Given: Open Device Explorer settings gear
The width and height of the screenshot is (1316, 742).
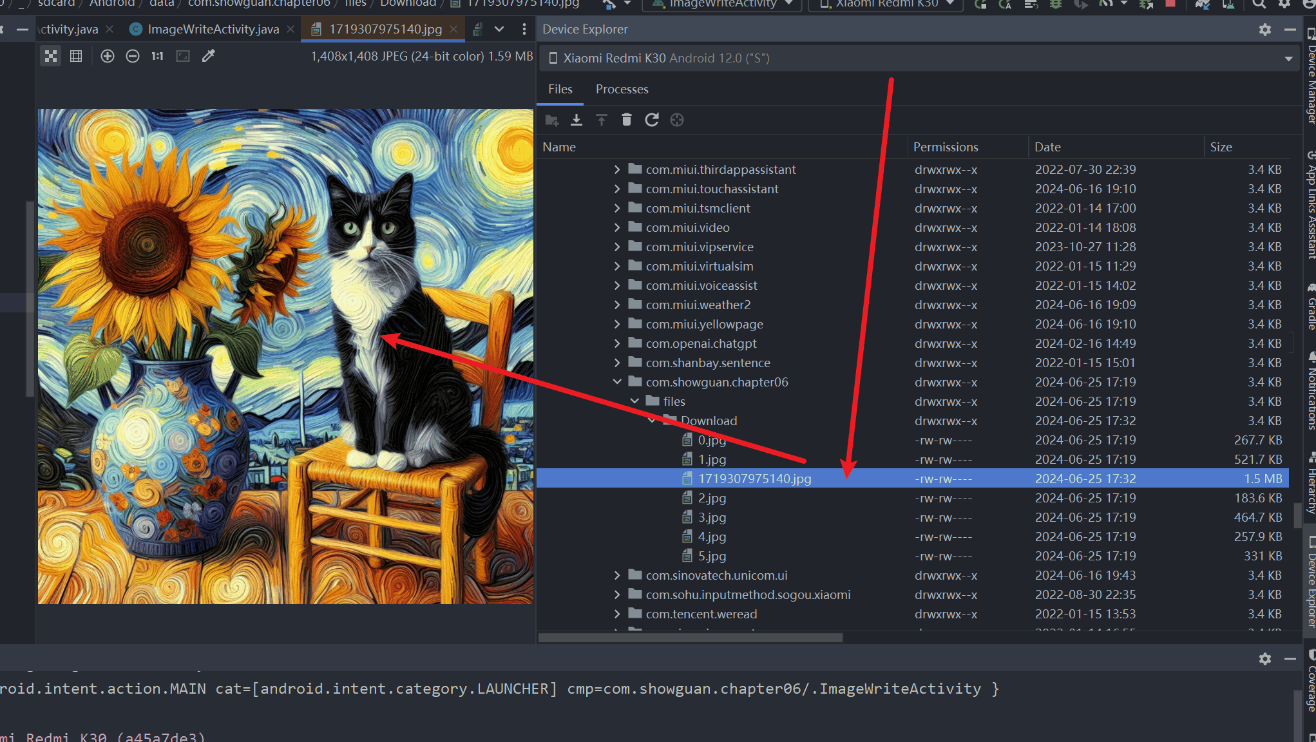Looking at the screenshot, I should coord(1265,30).
